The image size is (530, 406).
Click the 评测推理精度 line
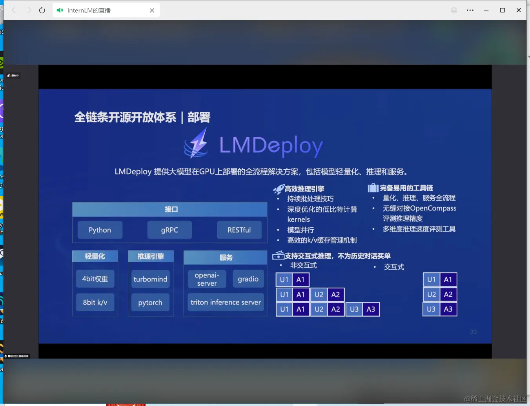click(403, 219)
